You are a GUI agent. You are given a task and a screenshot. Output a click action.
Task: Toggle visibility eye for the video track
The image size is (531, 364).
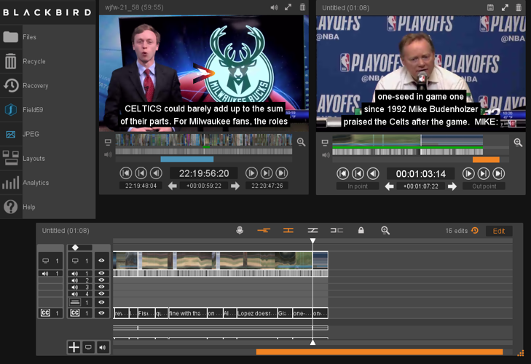point(101,261)
